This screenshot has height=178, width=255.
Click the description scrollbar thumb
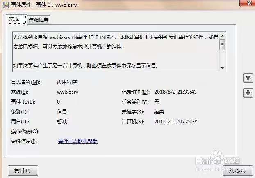click(x=222, y=44)
